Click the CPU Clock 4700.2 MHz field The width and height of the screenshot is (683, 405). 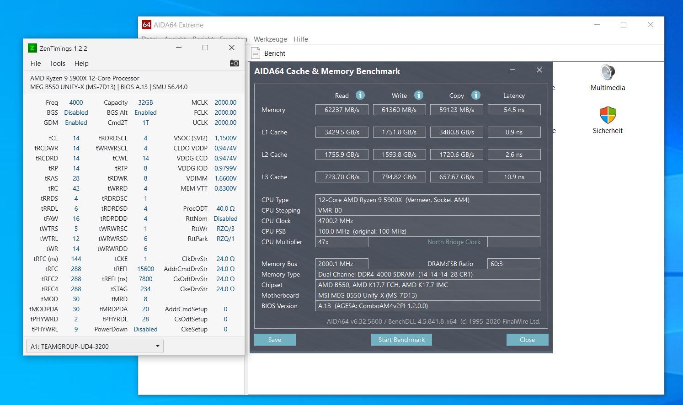[428, 221]
